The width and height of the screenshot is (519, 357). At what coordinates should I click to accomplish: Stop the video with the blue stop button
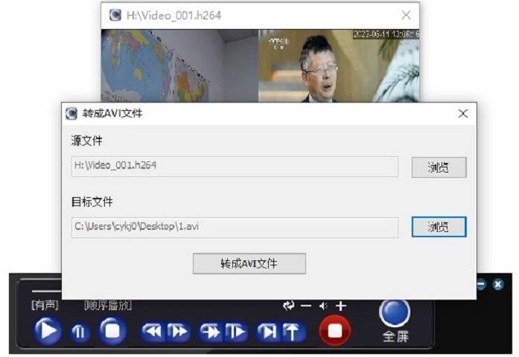(112, 330)
